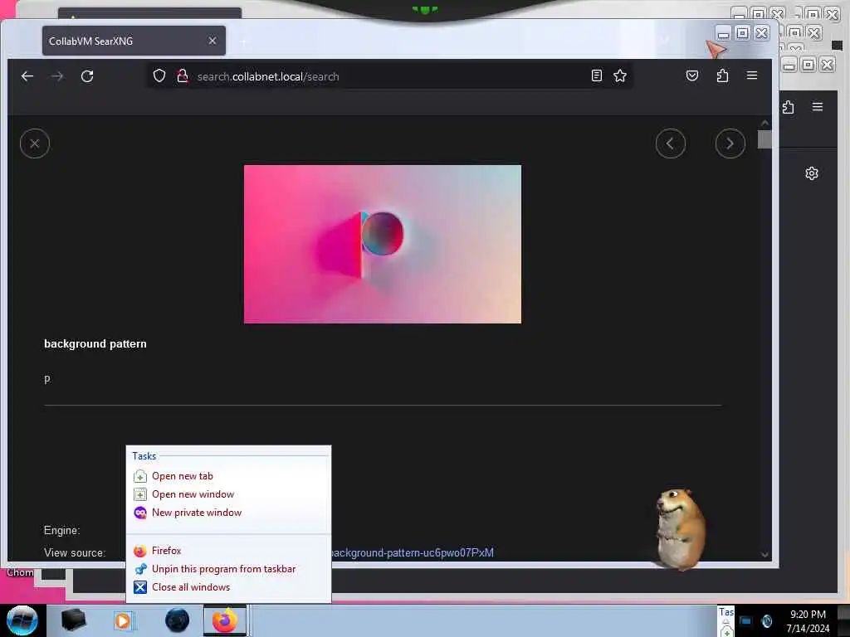Viewport: 850px width, 637px height.
Task: Open the View source link background-pattern
Action: [413, 552]
